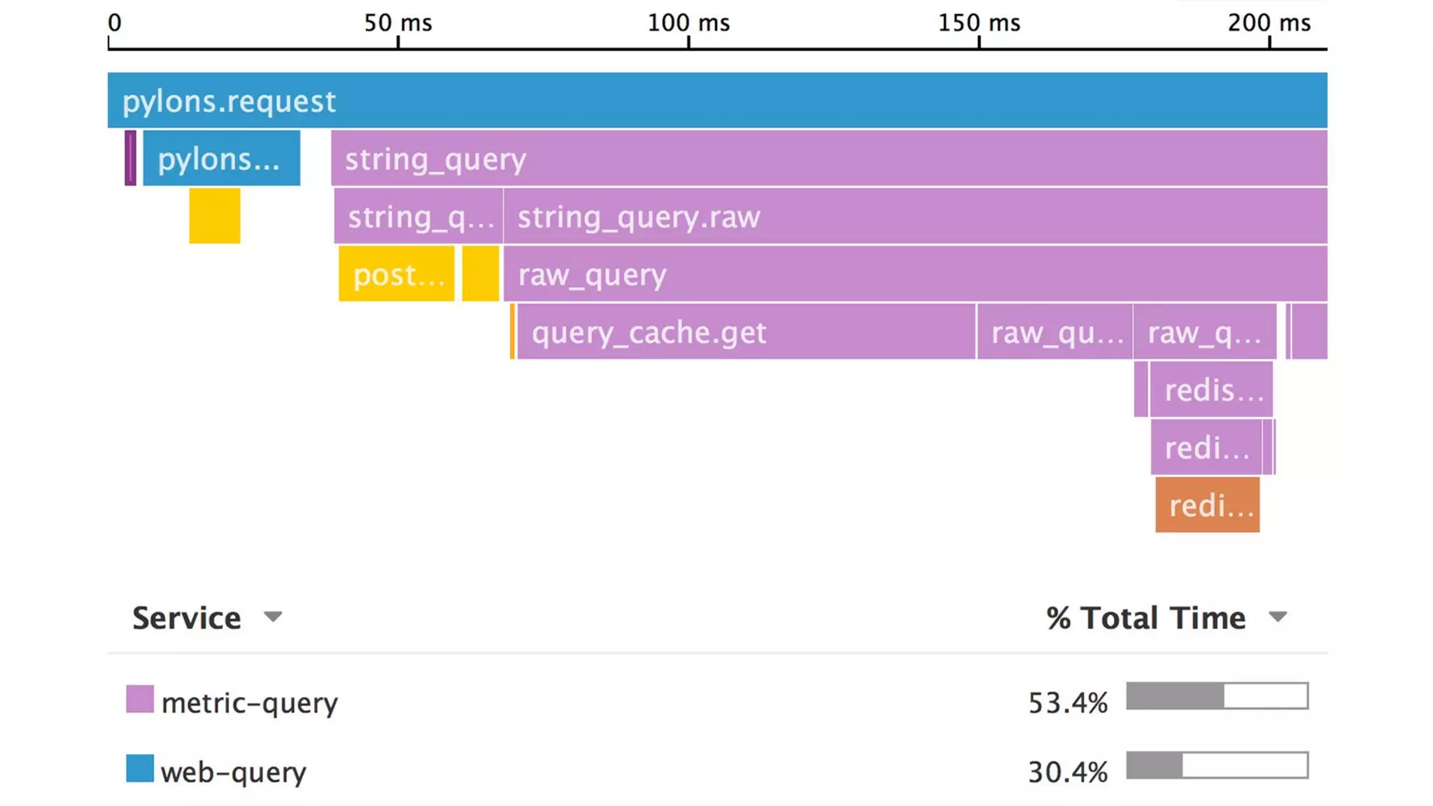Click the string_query span bar
Image resolution: width=1433 pixels, height=806 pixels.
pyautogui.click(x=829, y=158)
